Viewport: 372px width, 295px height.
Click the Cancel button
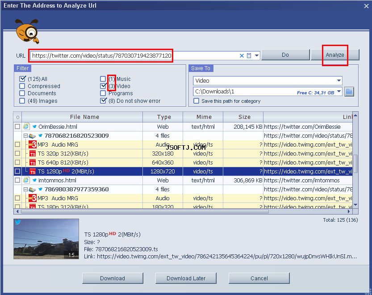[259, 278]
